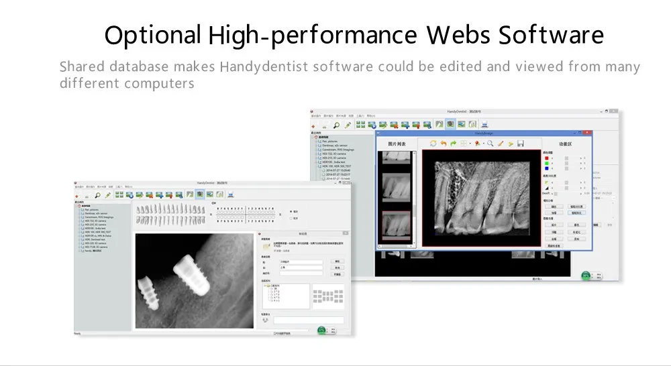The width and height of the screenshot is (671, 366).
Task: Click the search magnifier in front window toolbar
Action: pos(97,195)
